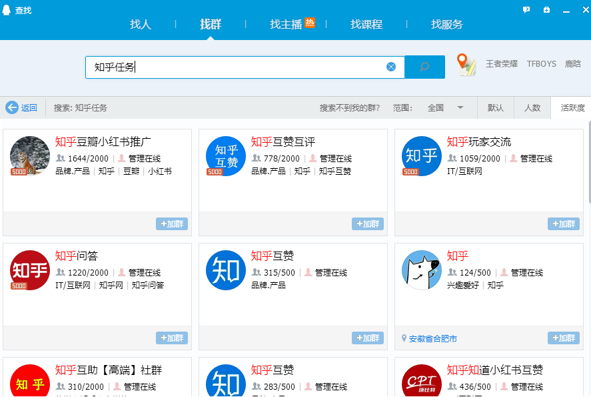Clear the search box with X icon
Image resolution: width=591 pixels, height=397 pixels.
pos(391,67)
